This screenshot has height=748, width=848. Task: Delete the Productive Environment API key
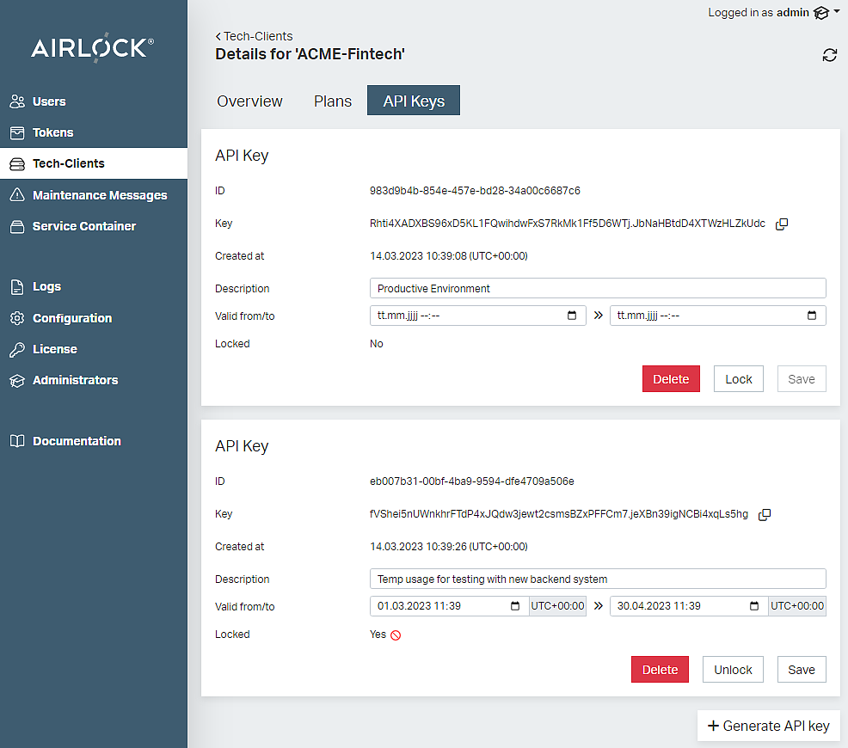pyautogui.click(x=671, y=379)
